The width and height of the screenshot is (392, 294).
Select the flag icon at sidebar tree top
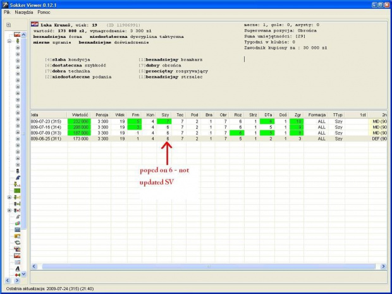(x=17, y=34)
